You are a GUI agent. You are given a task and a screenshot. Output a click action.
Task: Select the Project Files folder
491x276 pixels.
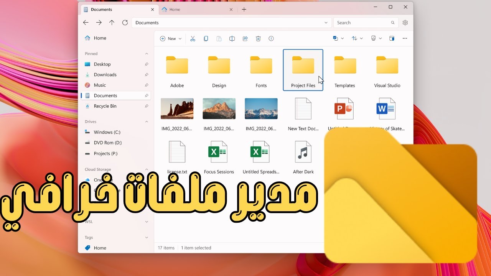pyautogui.click(x=303, y=70)
